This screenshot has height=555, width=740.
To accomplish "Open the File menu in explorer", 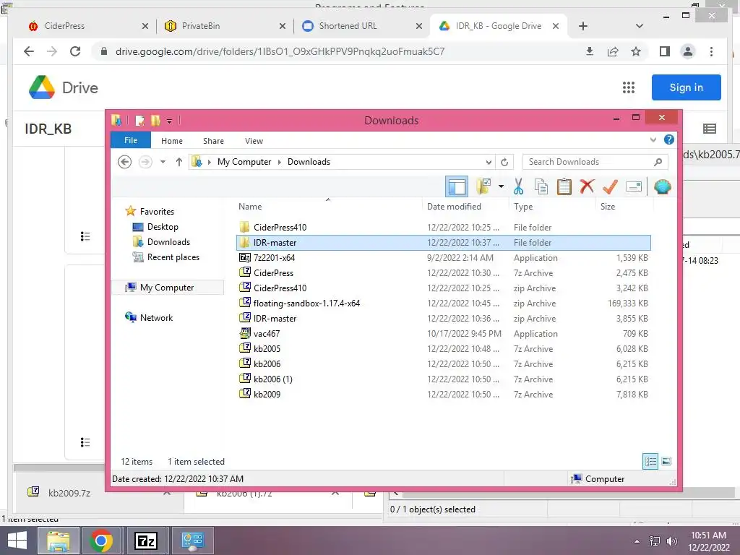I will (131, 140).
